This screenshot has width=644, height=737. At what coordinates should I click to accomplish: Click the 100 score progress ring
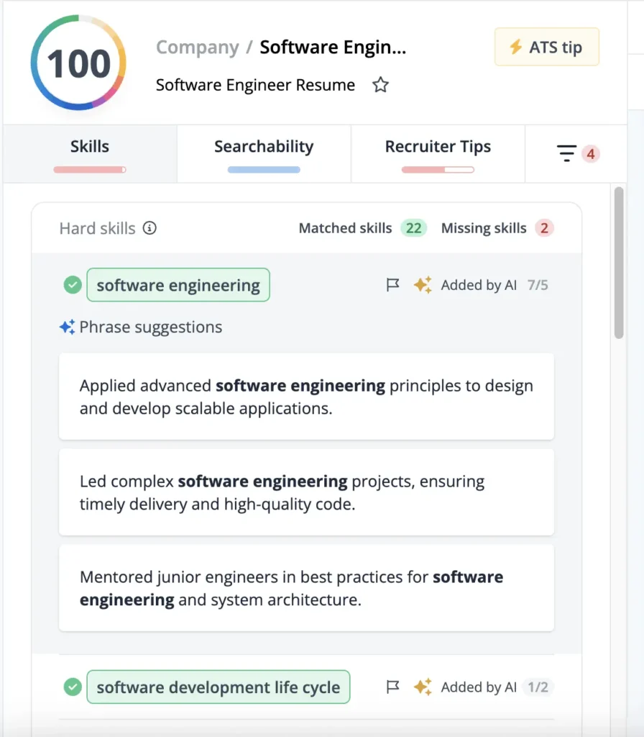pos(78,63)
